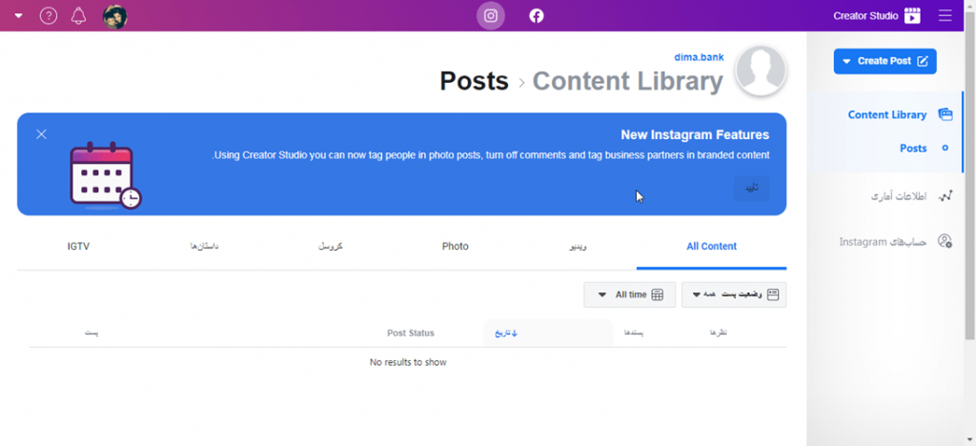Select the کروسل tab
This screenshot has width=976, height=446.
[x=331, y=246]
